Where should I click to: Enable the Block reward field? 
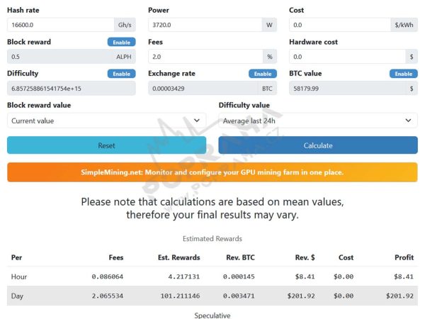click(x=121, y=42)
